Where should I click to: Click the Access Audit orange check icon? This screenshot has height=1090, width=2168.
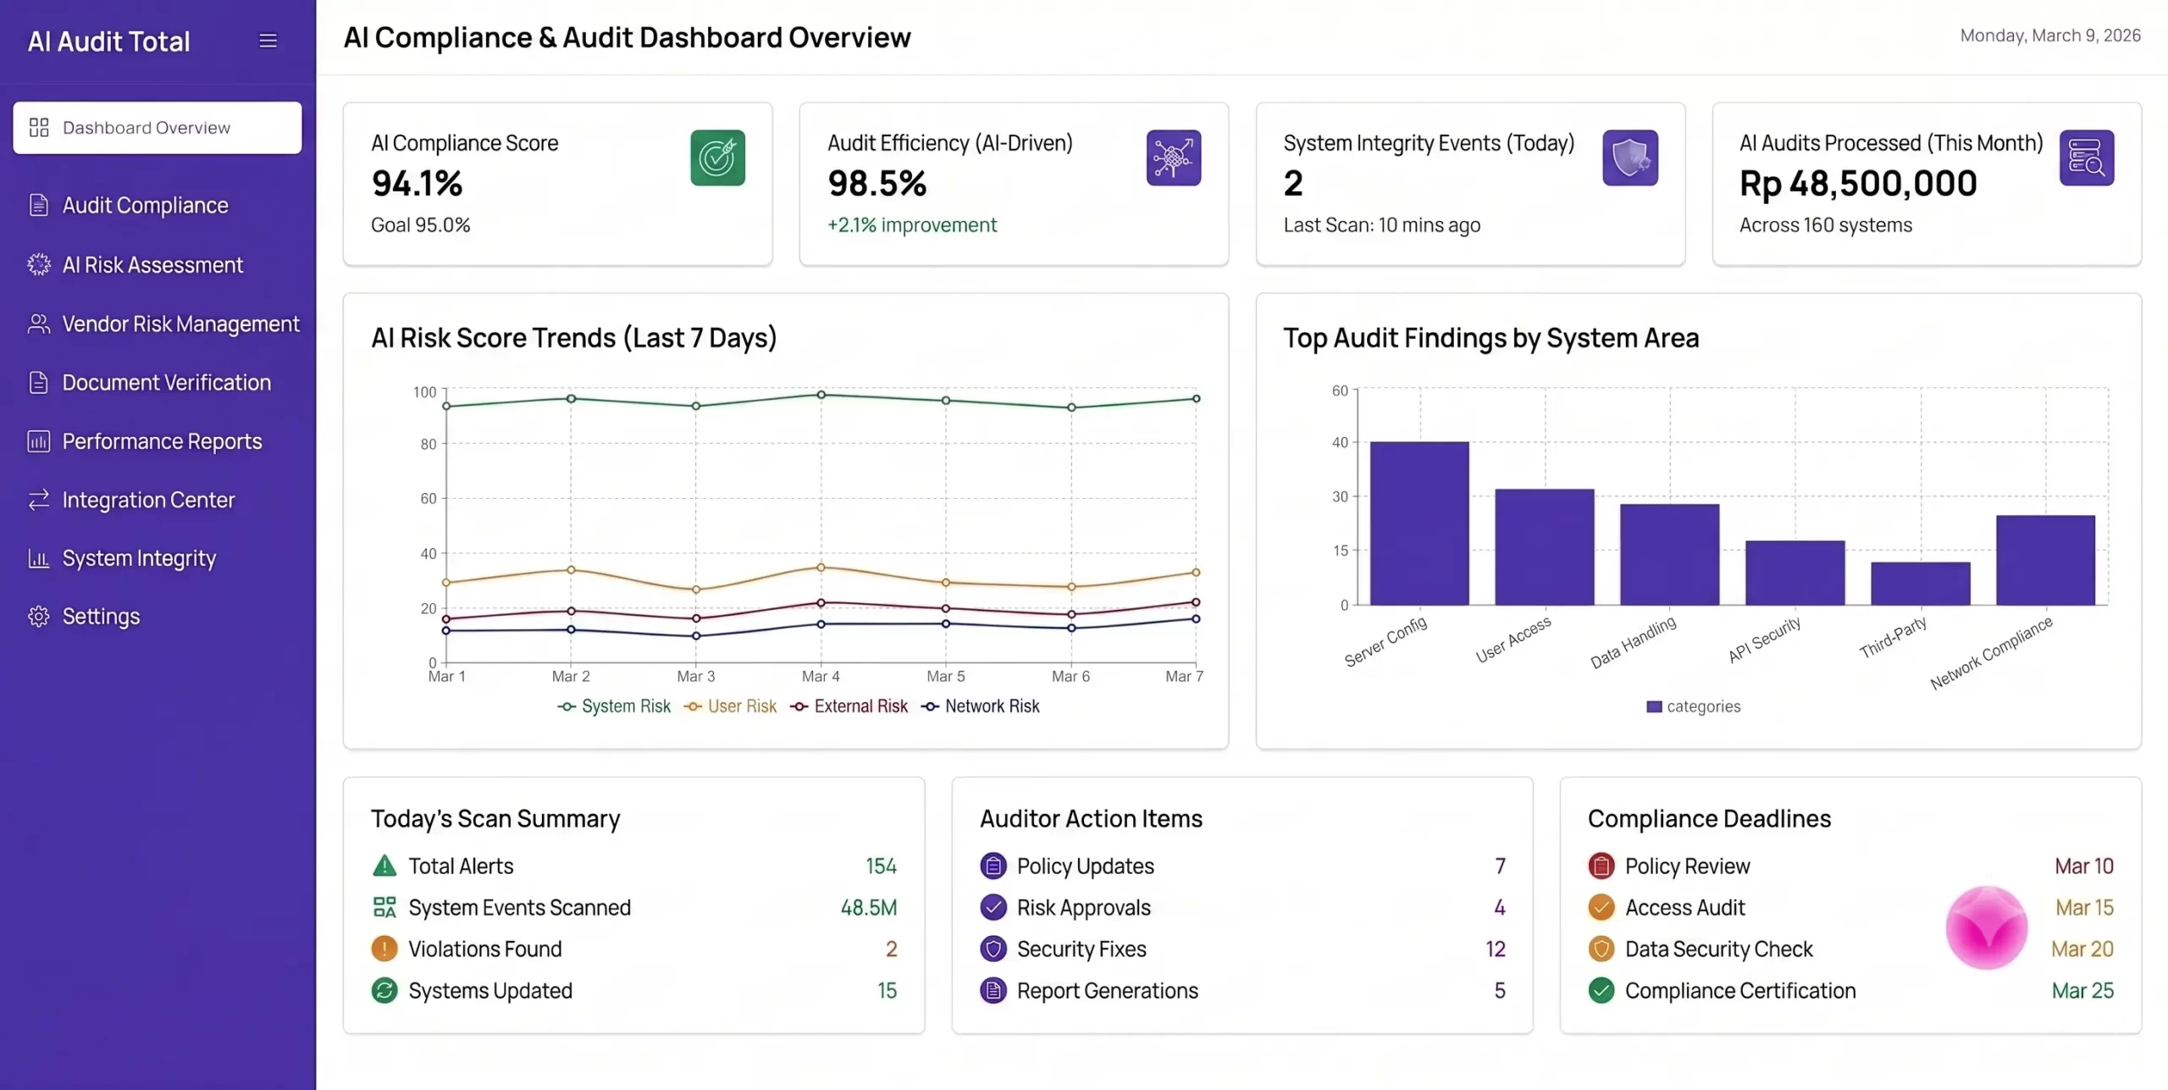click(1601, 907)
